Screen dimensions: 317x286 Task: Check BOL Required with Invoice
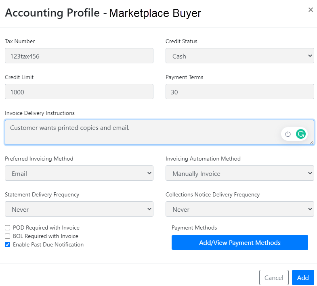pos(8,236)
